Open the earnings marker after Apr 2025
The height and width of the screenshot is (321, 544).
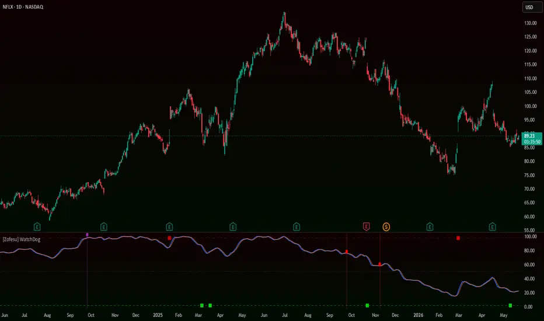click(233, 227)
